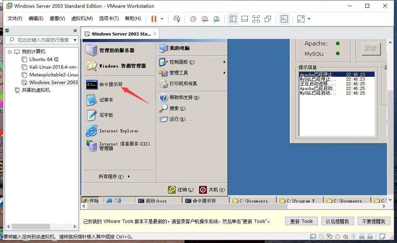397x243 pixels.
Task: Click the 注销(L) log off button
Action: pyautogui.click(x=180, y=190)
